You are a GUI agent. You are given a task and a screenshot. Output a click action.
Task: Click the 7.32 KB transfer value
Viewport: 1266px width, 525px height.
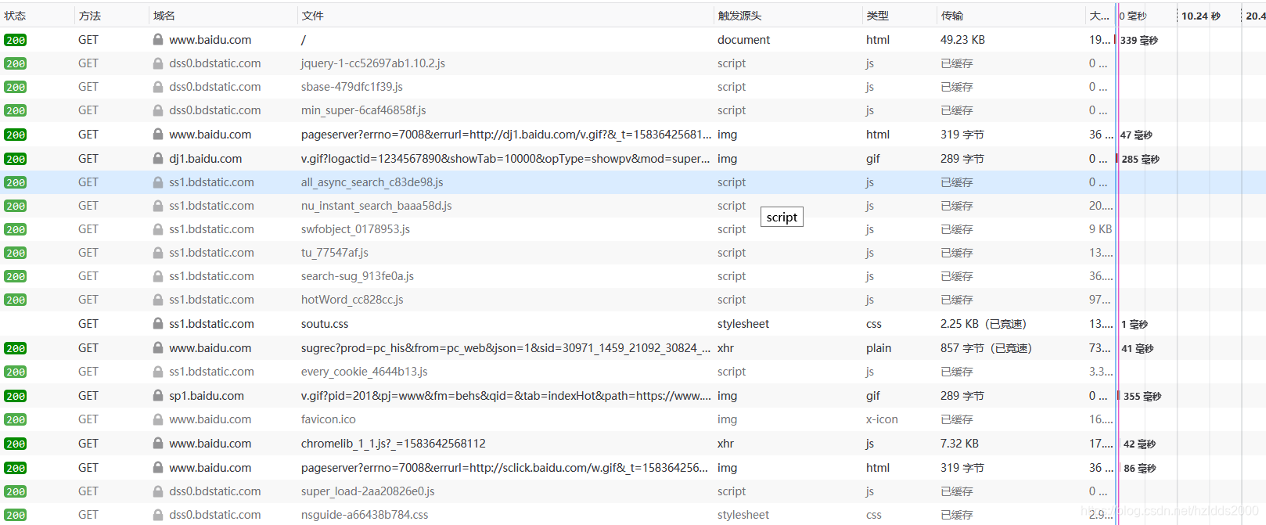pos(959,443)
